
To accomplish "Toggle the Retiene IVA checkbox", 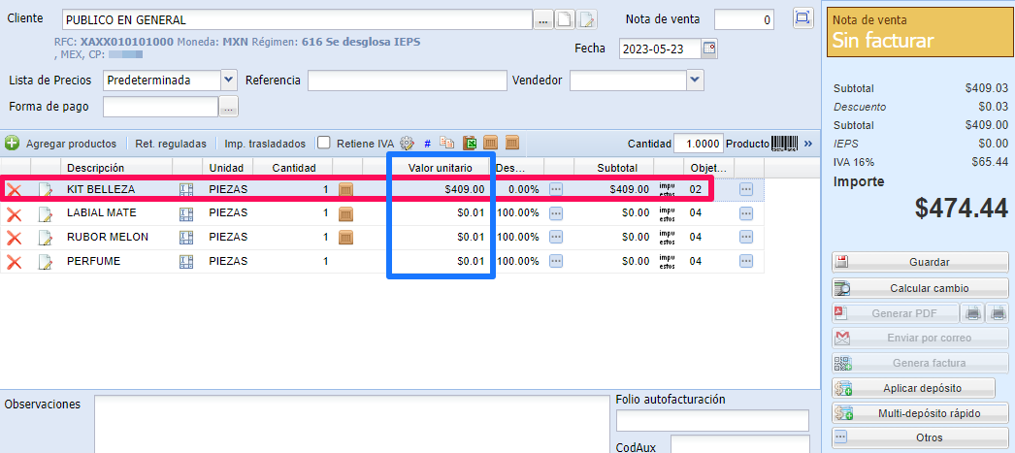I will tap(324, 143).
